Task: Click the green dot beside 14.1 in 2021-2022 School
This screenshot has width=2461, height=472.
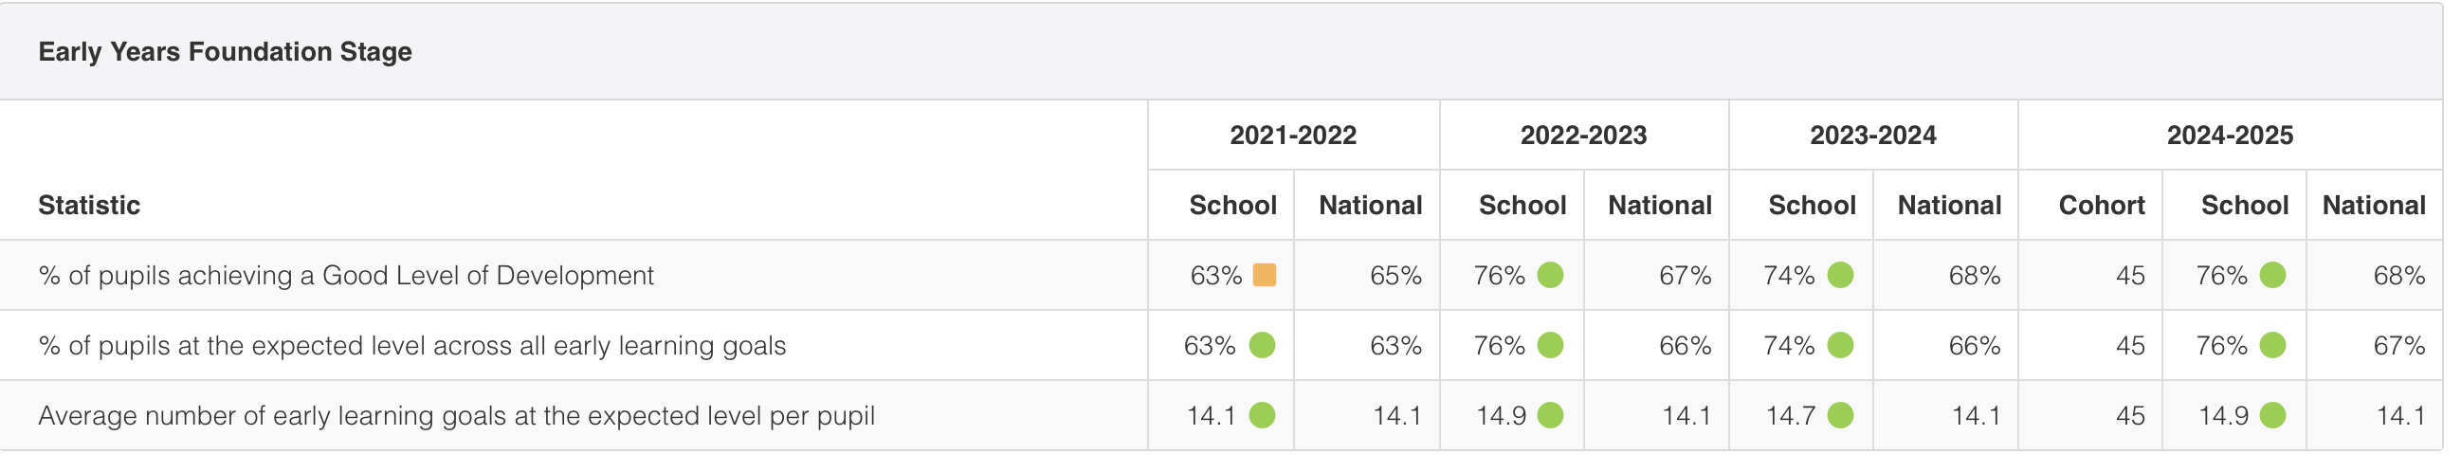Action: (x=1262, y=416)
